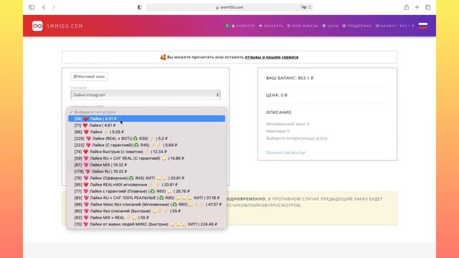The width and height of the screenshot is (459, 258).
Task: Click the Максимум: 0 text
Action: click(x=278, y=131)
